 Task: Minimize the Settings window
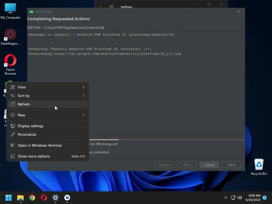197,5
